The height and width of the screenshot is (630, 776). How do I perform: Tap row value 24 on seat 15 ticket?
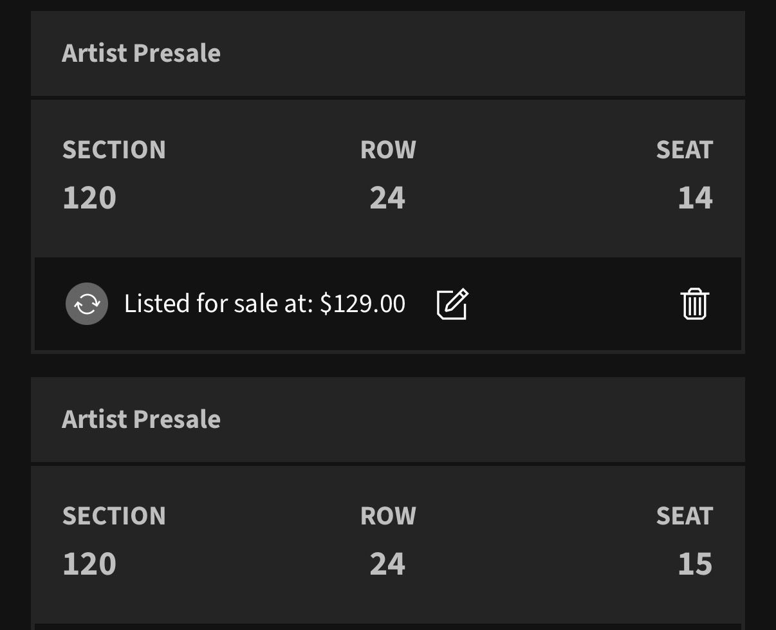coord(387,564)
